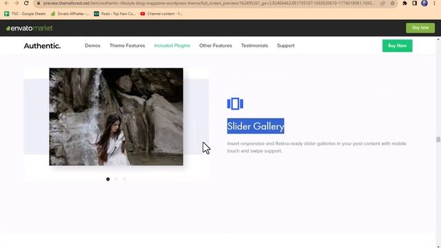
Task: Bookmark this page with the star icon
Action: pyautogui.click(x=392, y=3)
